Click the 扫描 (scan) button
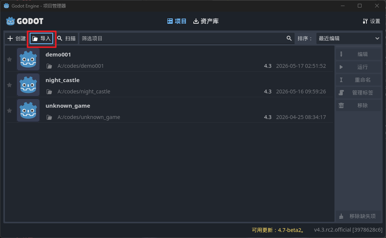 pyautogui.click(x=67, y=38)
